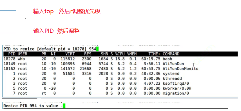This screenshot has width=241, height=111.
Task: Click the 18.8 CPU value for bash
Action: tap(120, 59)
